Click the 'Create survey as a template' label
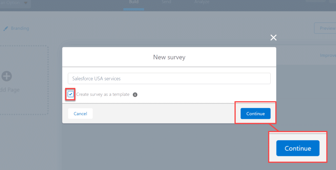This screenshot has width=336, height=170. coord(103,95)
